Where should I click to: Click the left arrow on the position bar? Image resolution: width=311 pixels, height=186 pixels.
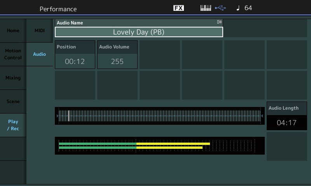(x=58, y=116)
